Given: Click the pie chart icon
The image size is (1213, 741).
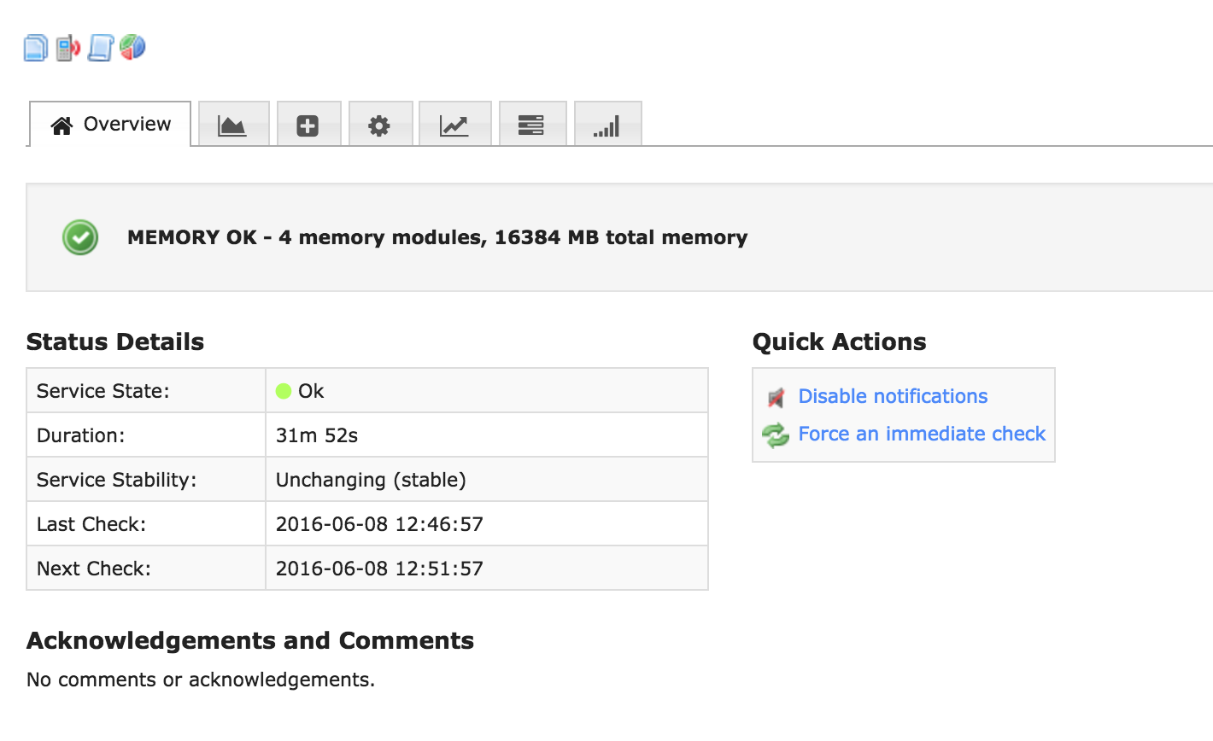Looking at the screenshot, I should [x=132, y=47].
